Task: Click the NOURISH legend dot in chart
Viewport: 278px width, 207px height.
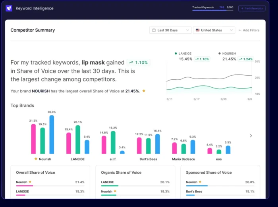Action: coord(220,54)
